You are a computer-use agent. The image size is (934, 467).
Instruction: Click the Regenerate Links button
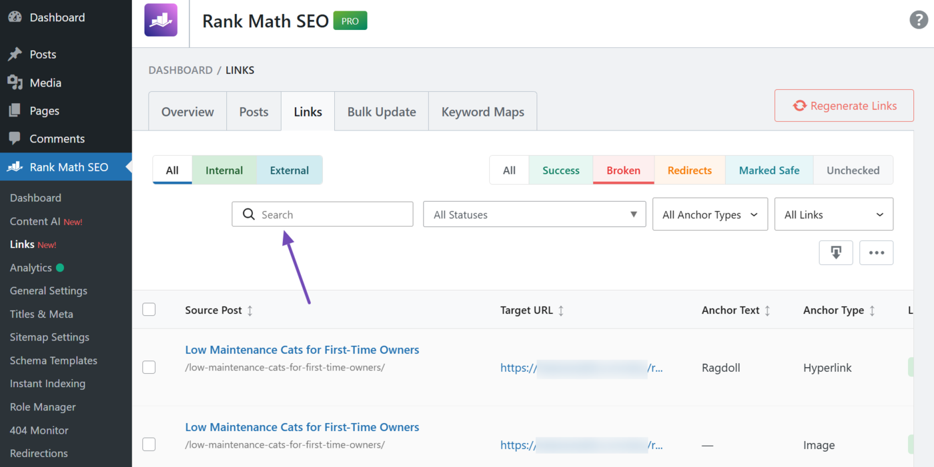tap(843, 105)
